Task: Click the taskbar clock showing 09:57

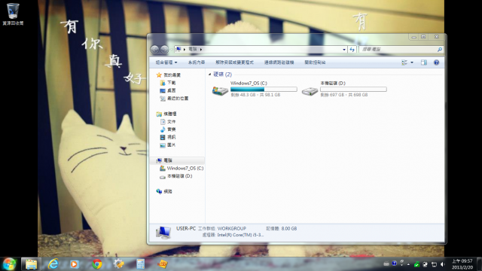Action: [462, 264]
